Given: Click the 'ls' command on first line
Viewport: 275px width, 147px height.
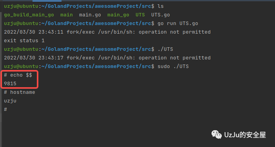Looking at the screenshot, I should (161, 6).
